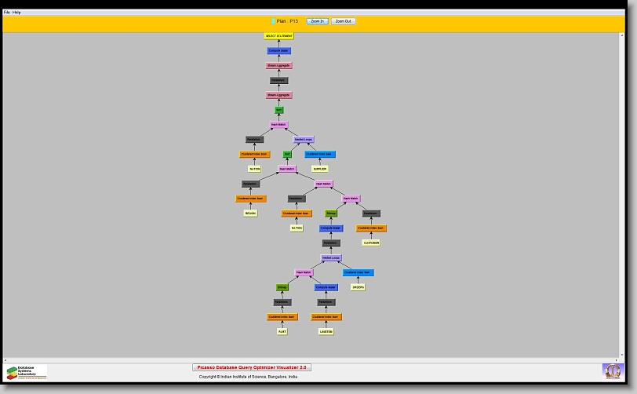Click the Clustered Index Seek node above SUPPLIER

pos(319,155)
